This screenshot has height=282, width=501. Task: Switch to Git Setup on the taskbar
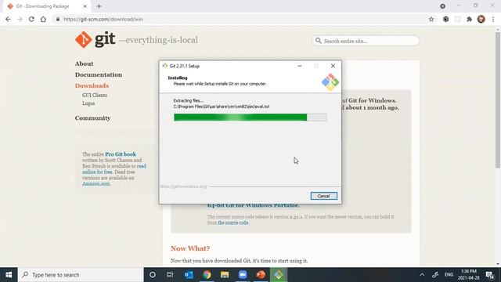279,275
